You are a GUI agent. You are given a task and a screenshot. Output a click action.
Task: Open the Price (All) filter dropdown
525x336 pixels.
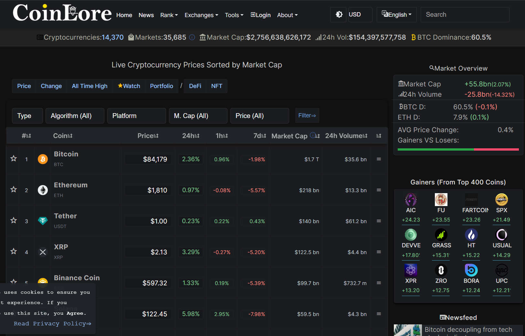click(x=259, y=116)
